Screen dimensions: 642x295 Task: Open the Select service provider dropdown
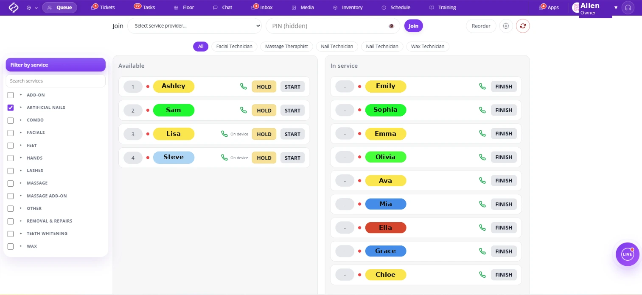click(x=195, y=26)
